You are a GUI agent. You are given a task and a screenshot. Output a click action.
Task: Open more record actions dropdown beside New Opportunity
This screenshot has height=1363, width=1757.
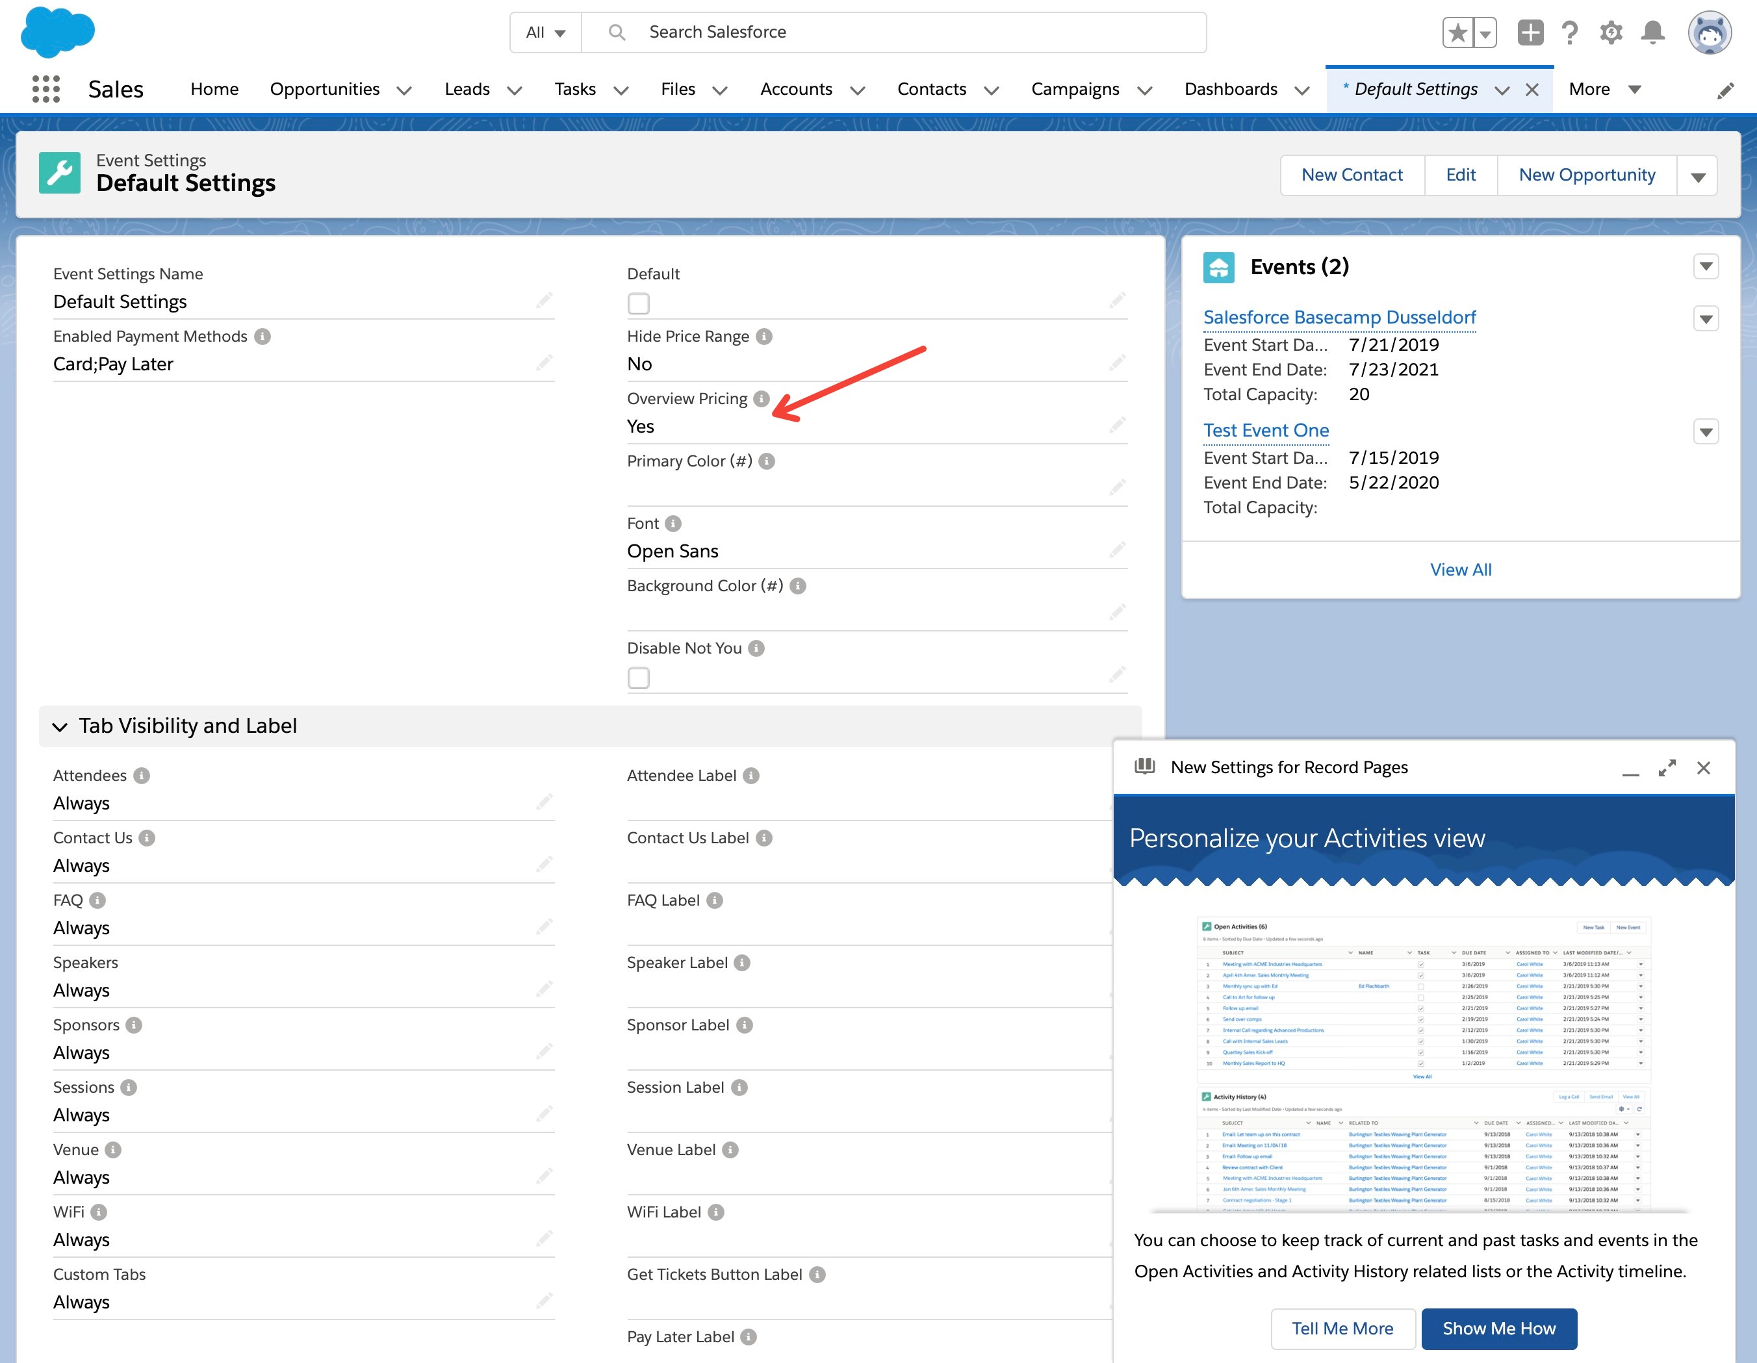pyautogui.click(x=1697, y=175)
